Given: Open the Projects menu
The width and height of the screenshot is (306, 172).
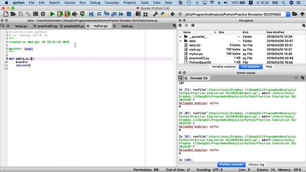Looking at the screenshot, I should click(130, 3).
